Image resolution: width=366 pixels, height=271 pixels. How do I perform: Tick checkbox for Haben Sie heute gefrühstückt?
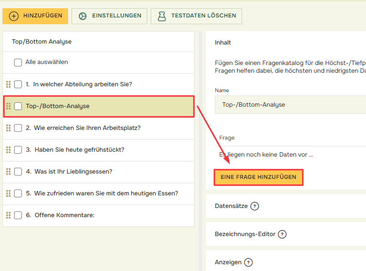(18, 150)
